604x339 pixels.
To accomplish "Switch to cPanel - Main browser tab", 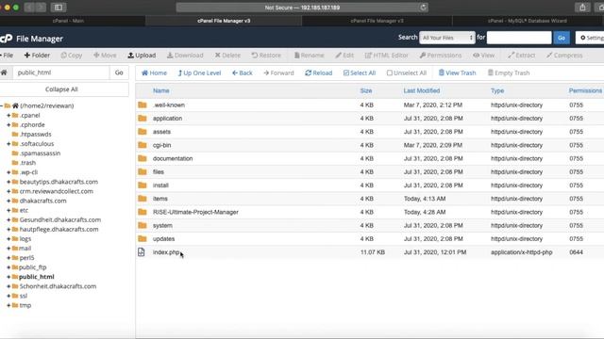I will tap(69, 21).
